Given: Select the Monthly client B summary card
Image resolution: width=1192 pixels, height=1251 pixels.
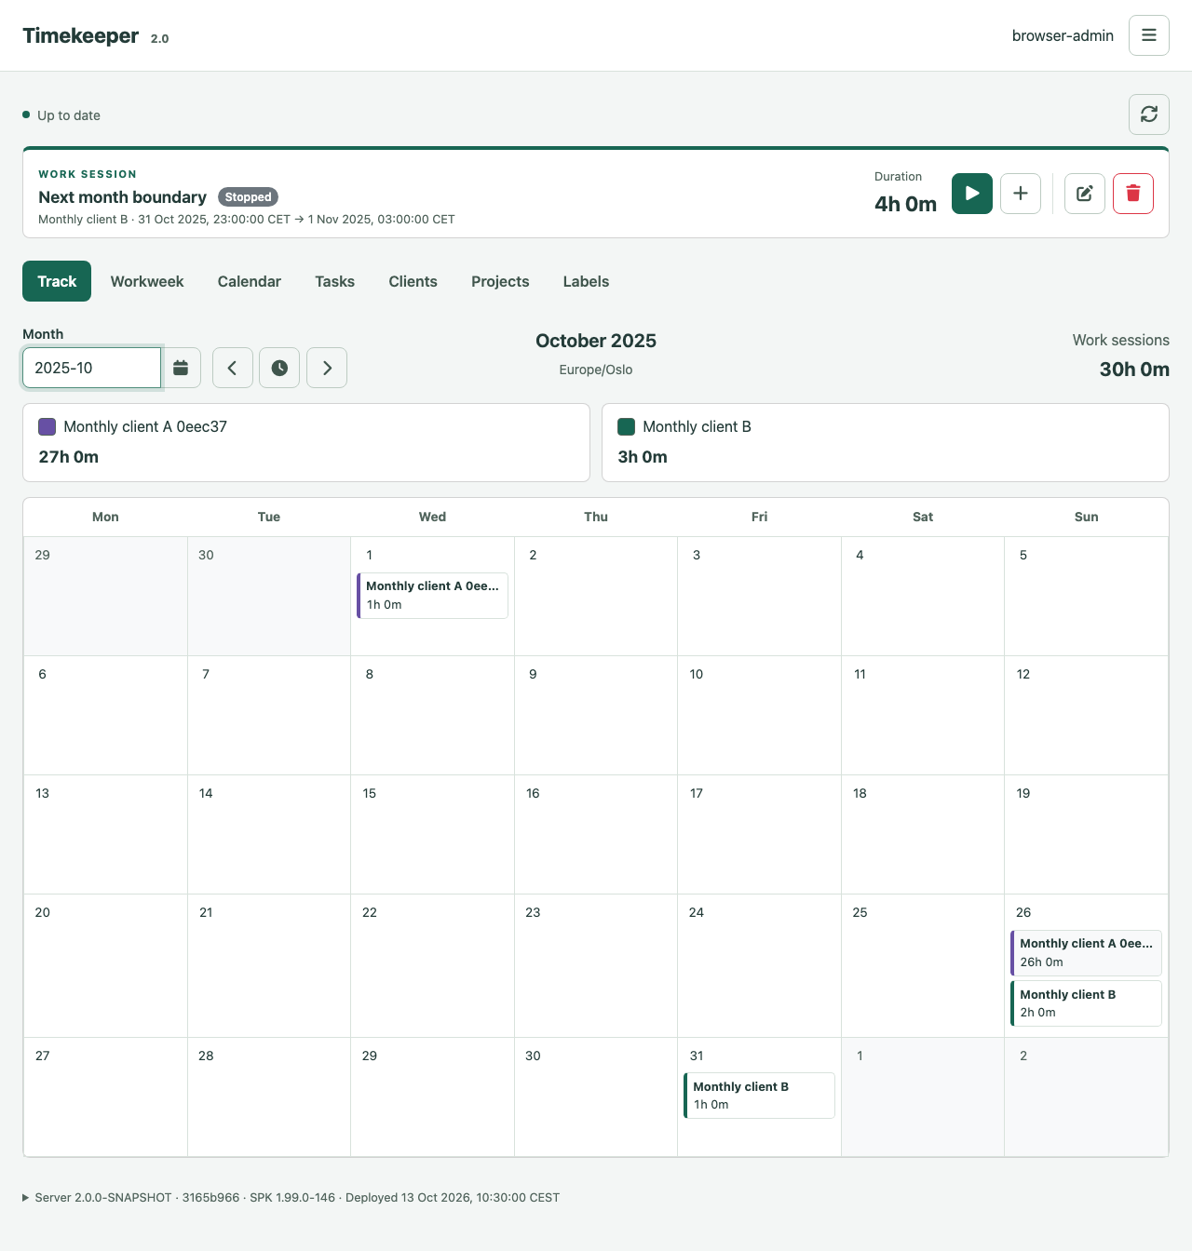Looking at the screenshot, I should click(x=886, y=442).
